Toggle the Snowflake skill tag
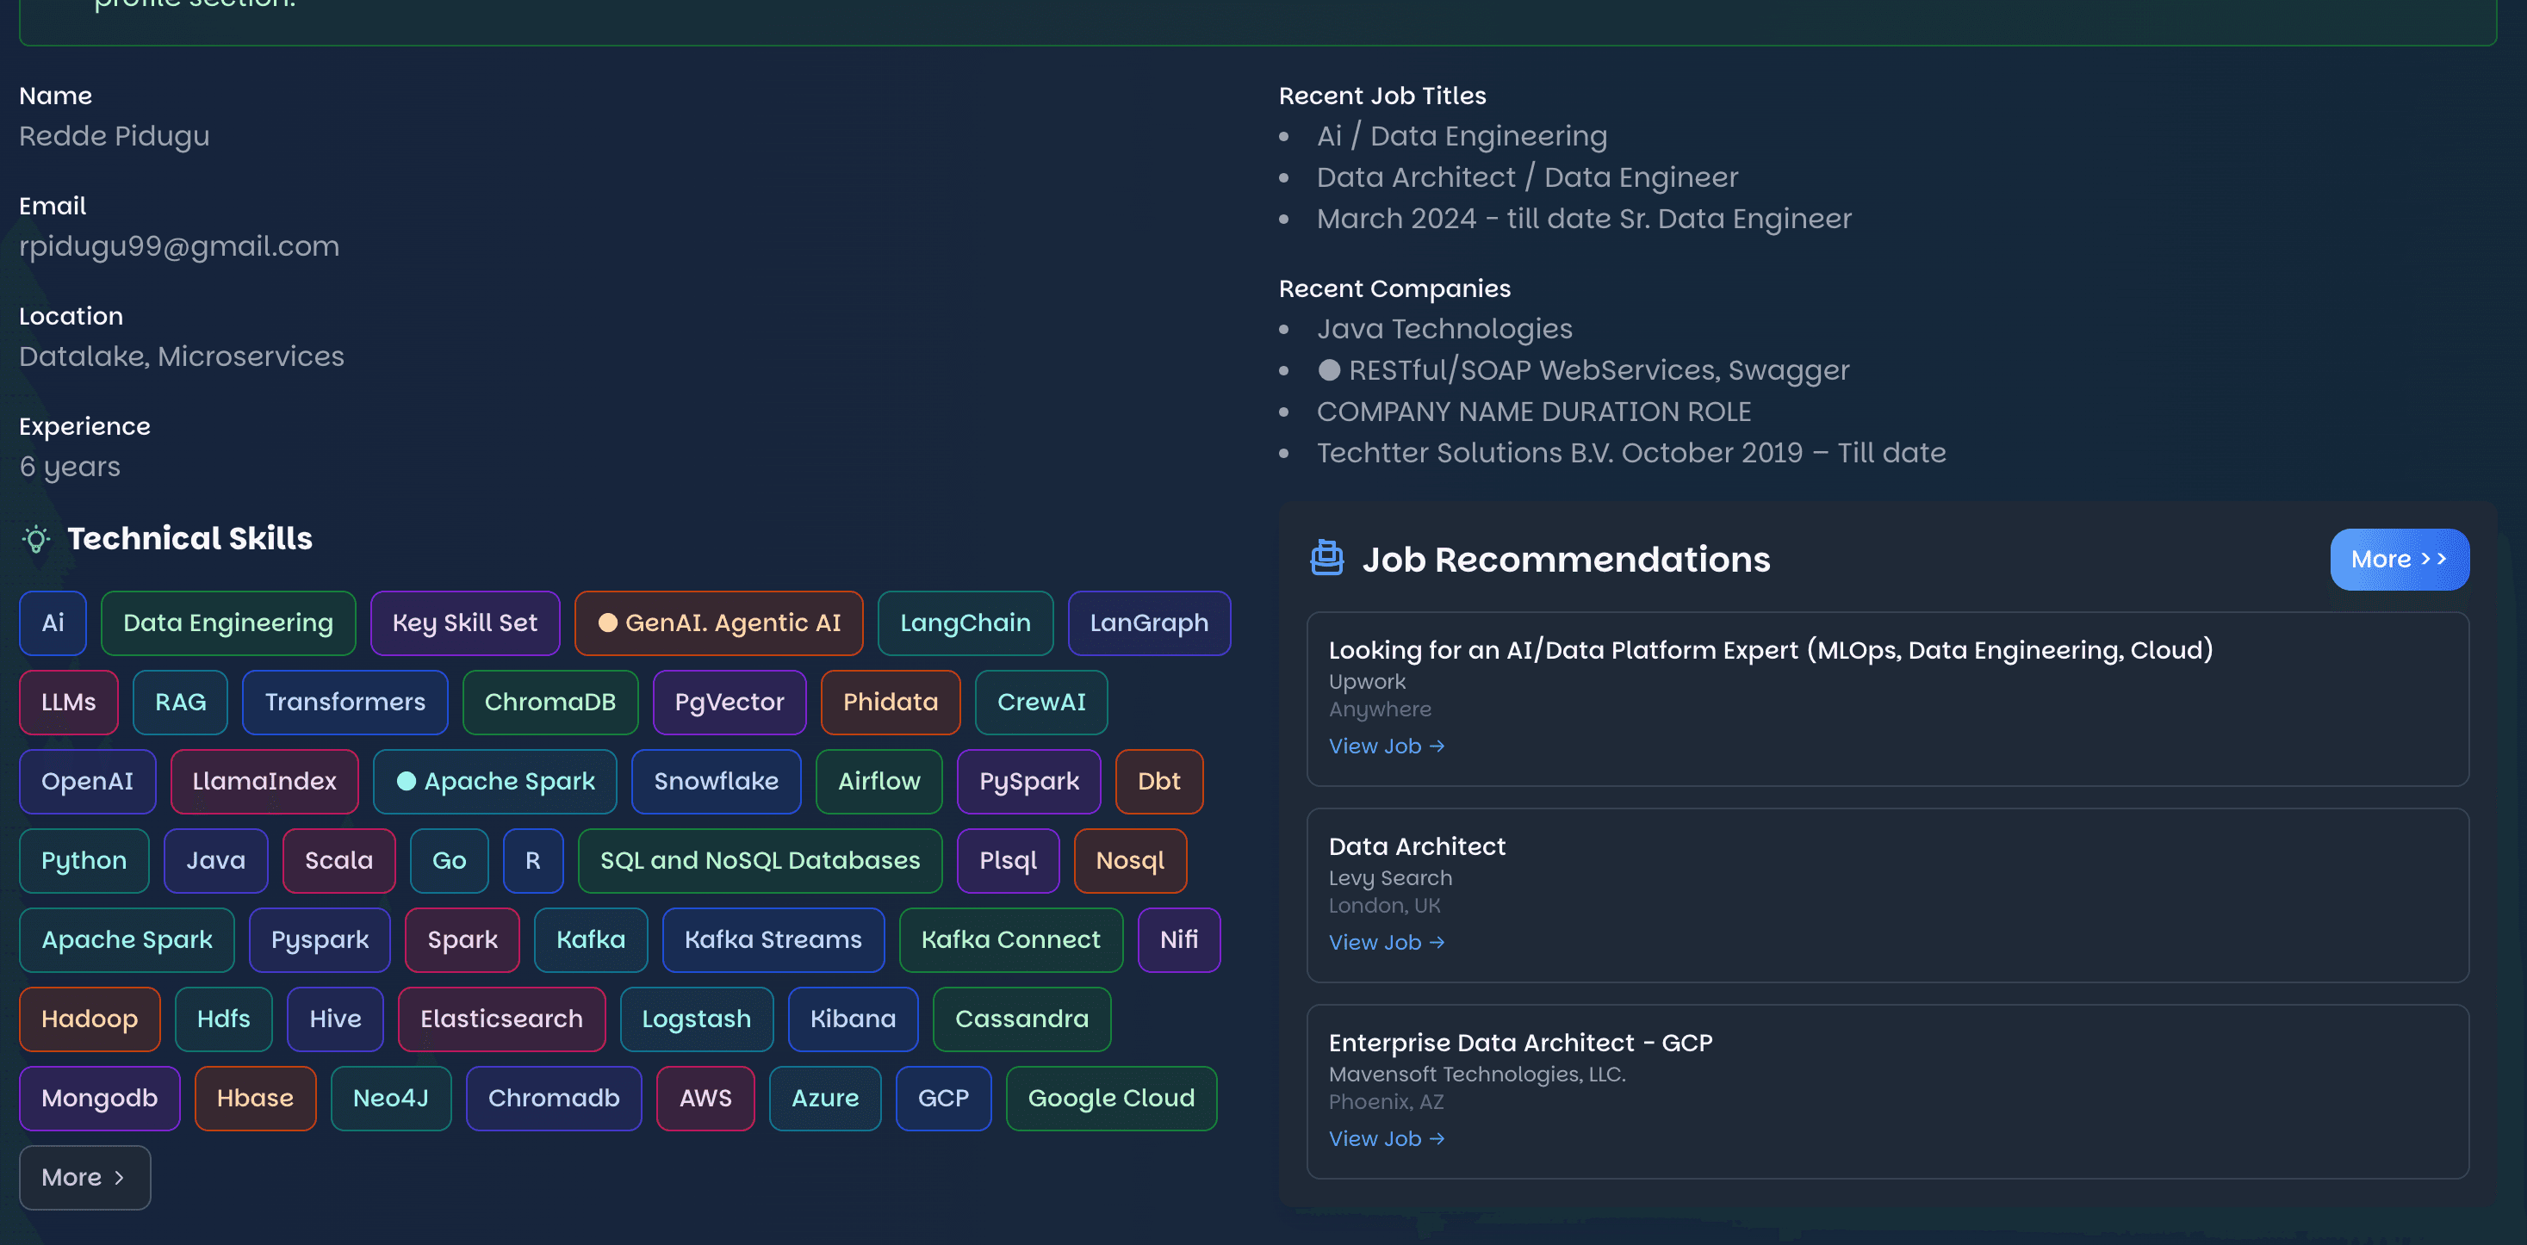 (x=716, y=781)
